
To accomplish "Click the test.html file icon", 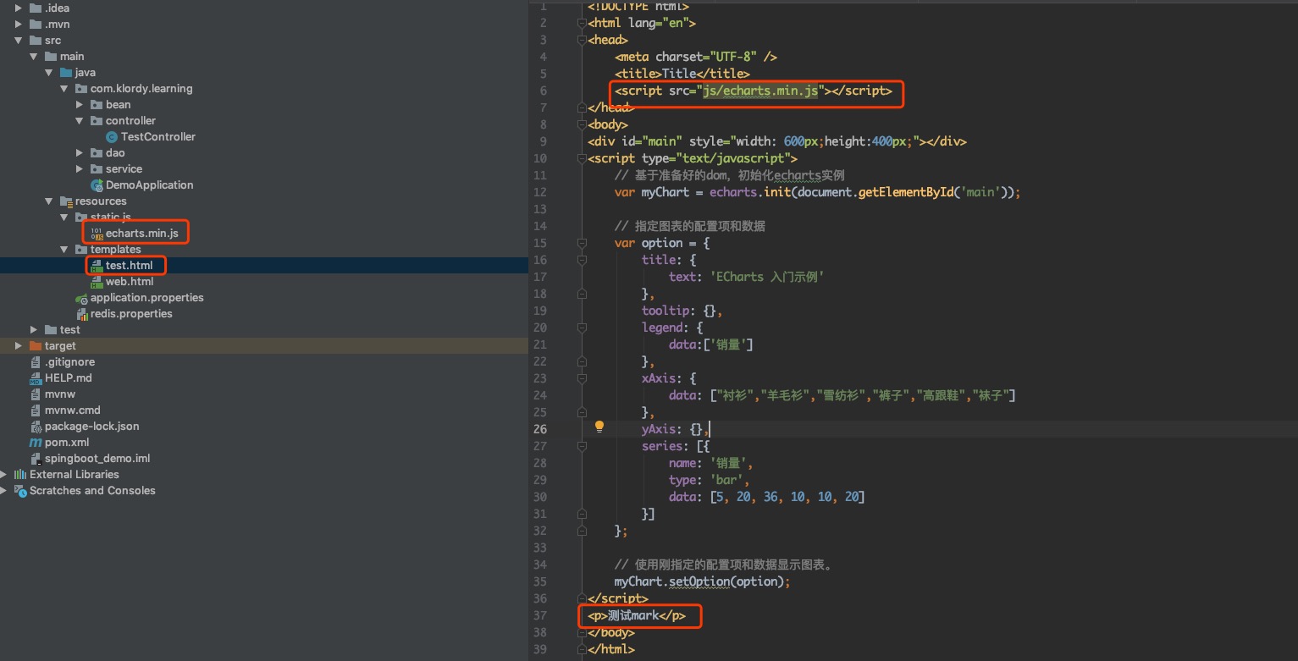I will (x=97, y=266).
